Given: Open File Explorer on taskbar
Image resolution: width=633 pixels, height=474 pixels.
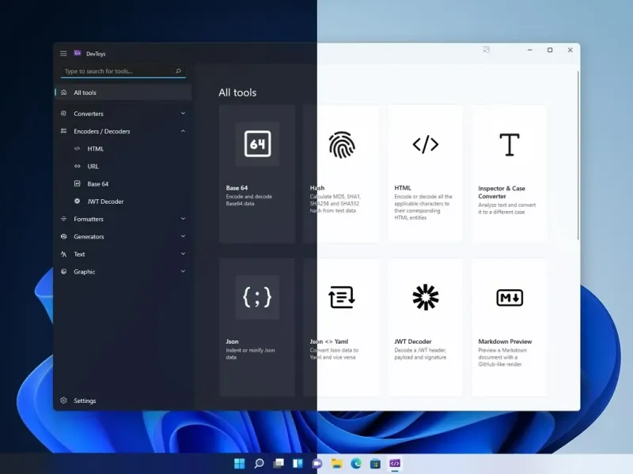Looking at the screenshot, I should [336, 464].
